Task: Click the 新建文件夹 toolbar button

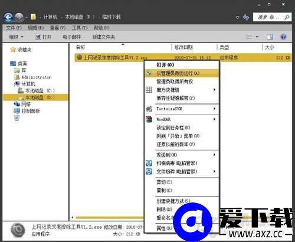Action: pyautogui.click(x=104, y=37)
